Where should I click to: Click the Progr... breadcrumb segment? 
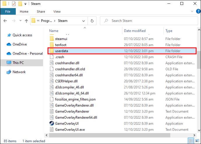[47, 21]
